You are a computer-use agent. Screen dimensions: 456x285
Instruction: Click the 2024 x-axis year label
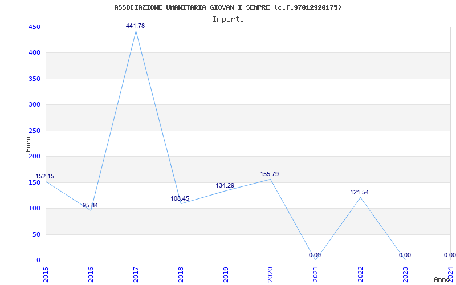tap(451, 274)
